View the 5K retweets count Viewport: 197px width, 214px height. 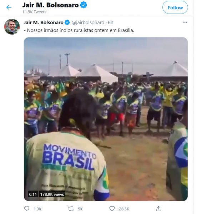click(80, 209)
